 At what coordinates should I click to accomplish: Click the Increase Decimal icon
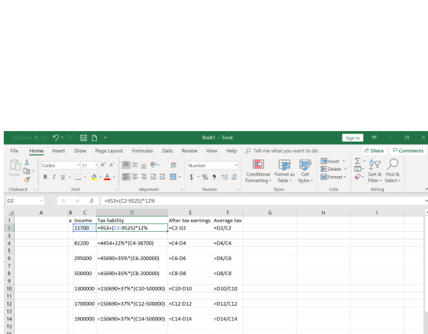pyautogui.click(x=225, y=177)
